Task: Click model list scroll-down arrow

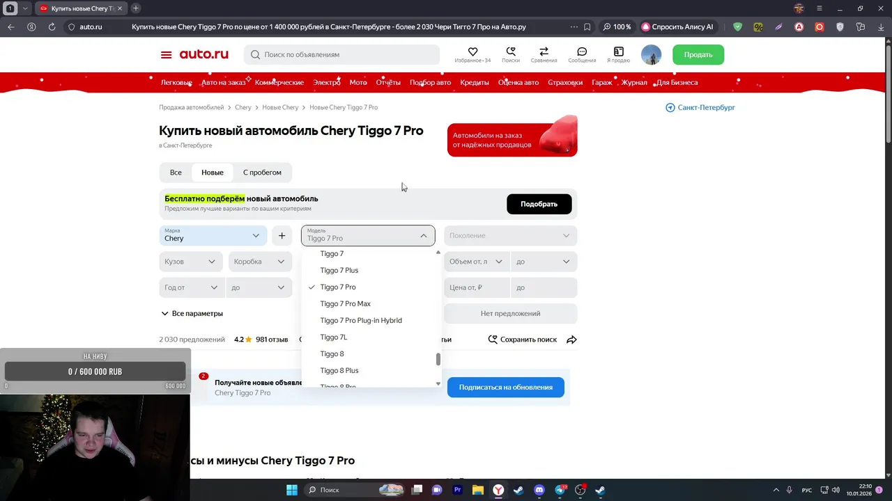Action: (438, 383)
